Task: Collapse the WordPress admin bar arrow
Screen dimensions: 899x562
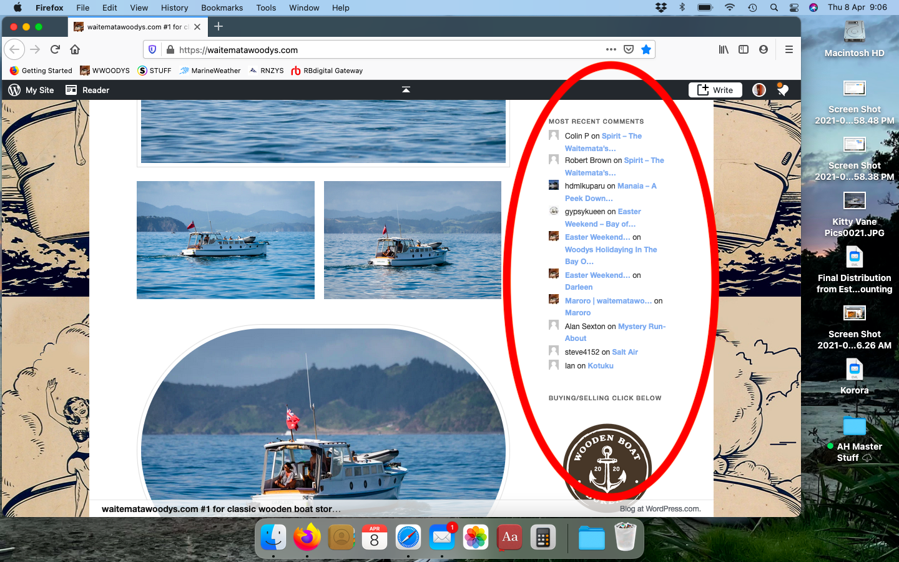Action: (x=406, y=90)
